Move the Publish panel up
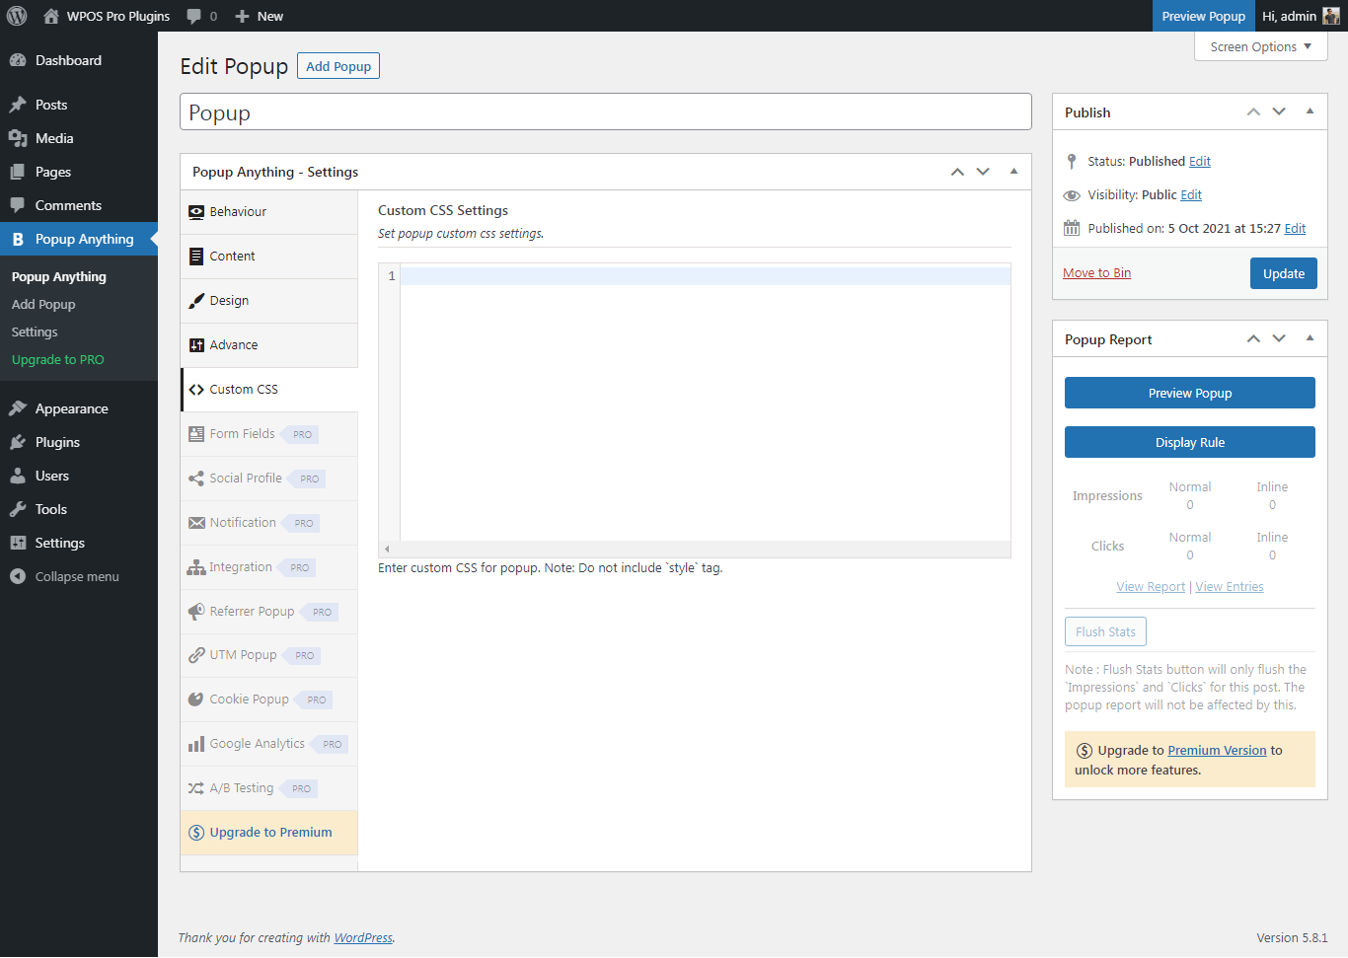This screenshot has height=958, width=1348. coord(1253,112)
